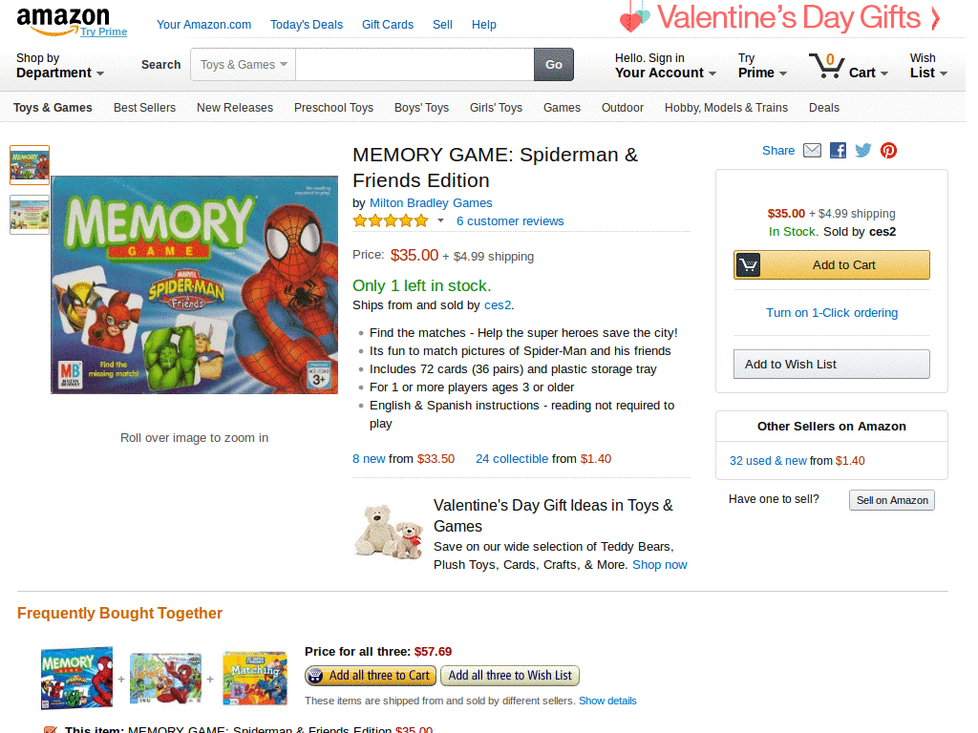Pin the product using the Pinterest icon
The width and height of the screenshot is (978, 733).
point(888,150)
